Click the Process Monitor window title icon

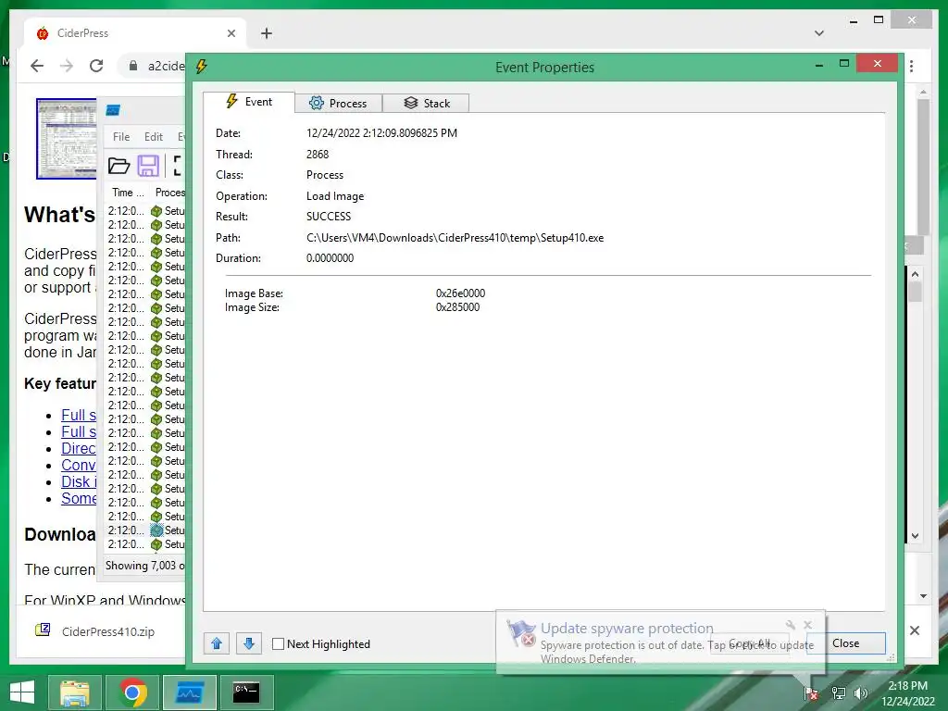point(113,110)
